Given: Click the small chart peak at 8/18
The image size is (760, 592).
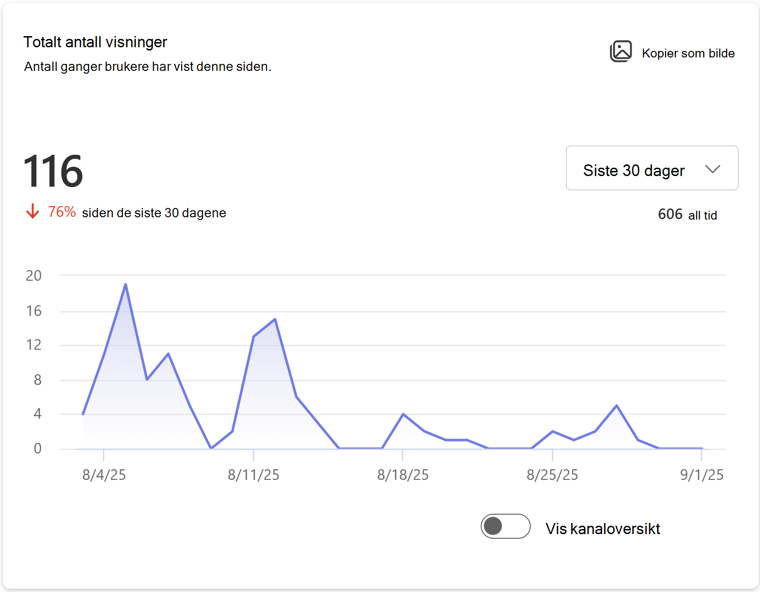Looking at the screenshot, I should click(x=403, y=414).
